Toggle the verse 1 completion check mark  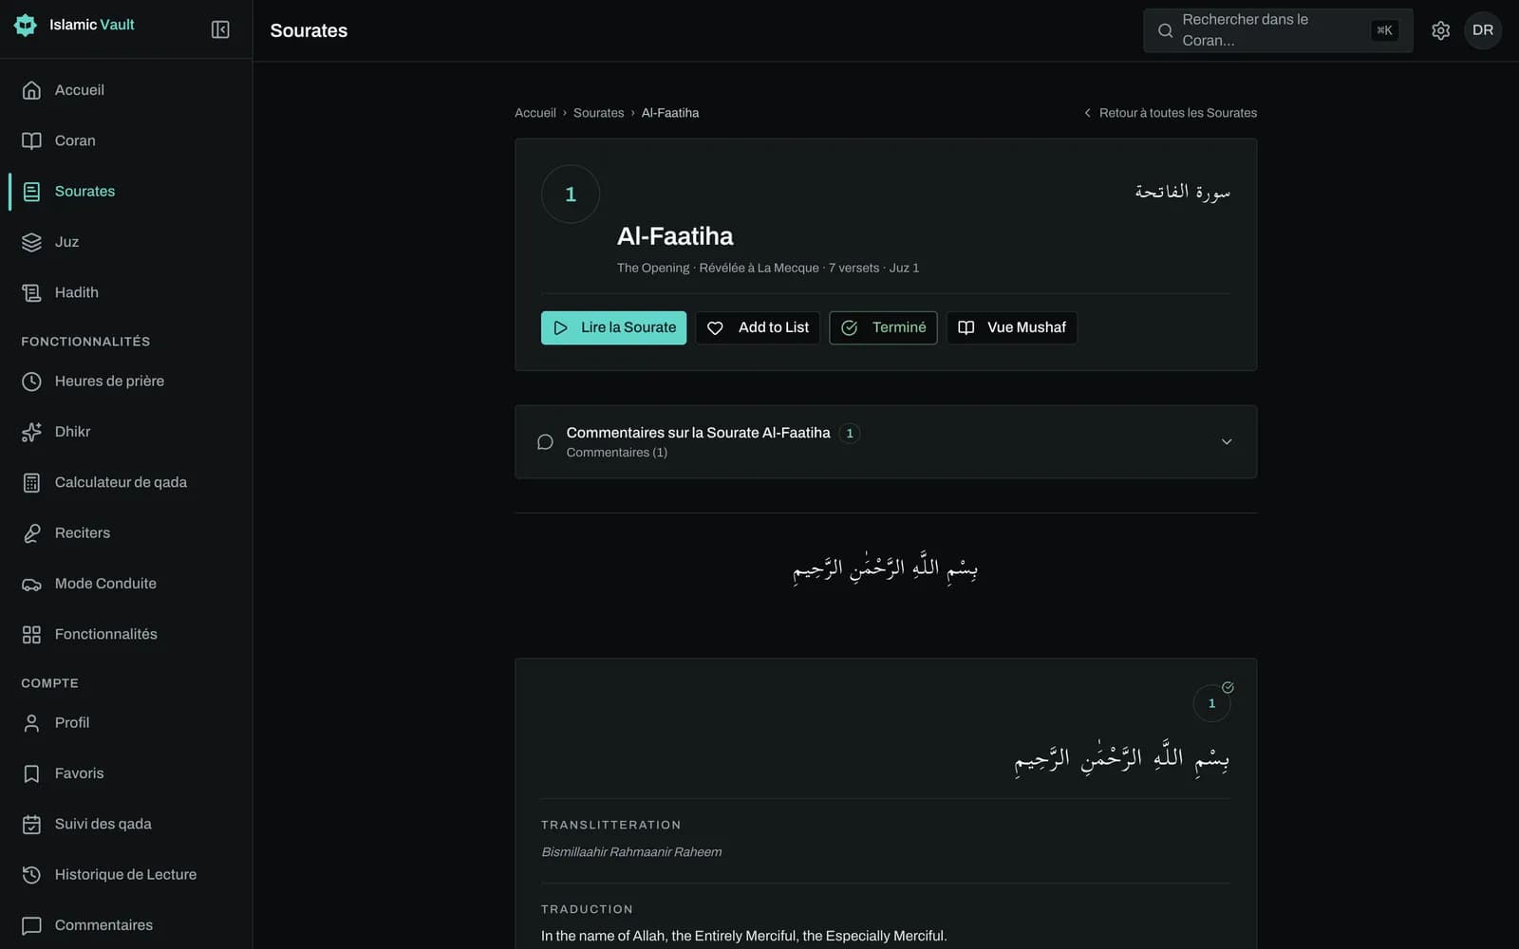click(x=1228, y=687)
